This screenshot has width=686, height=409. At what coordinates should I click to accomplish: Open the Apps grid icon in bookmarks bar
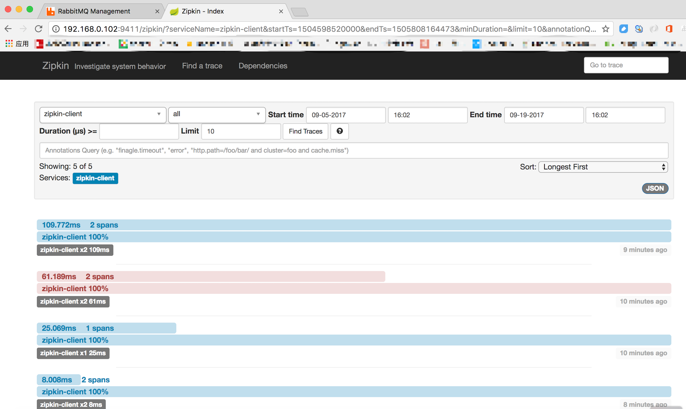tap(9, 44)
